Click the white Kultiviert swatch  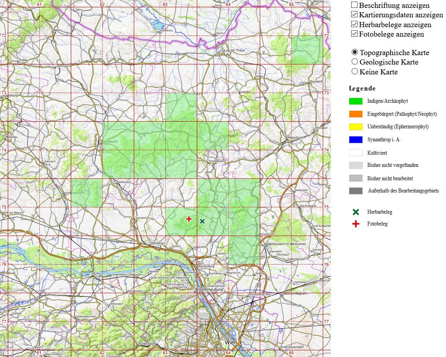point(356,153)
